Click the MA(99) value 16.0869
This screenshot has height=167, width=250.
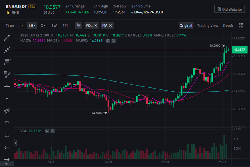coord(96,41)
